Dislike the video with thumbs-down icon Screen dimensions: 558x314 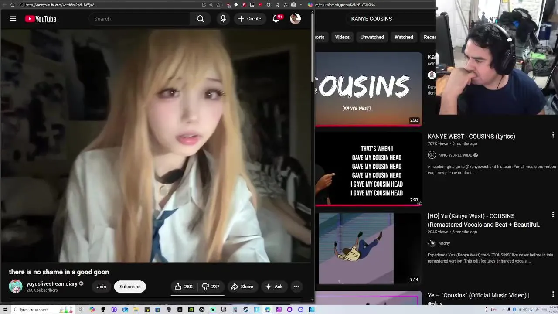click(x=211, y=287)
